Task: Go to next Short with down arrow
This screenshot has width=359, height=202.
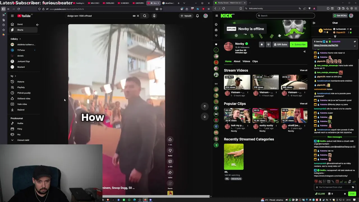Action: pyautogui.click(x=205, y=116)
